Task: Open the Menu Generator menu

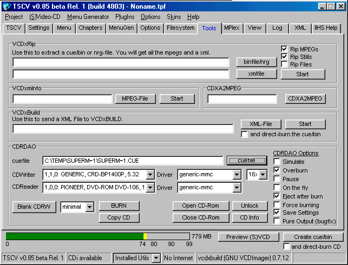Action: [88, 17]
